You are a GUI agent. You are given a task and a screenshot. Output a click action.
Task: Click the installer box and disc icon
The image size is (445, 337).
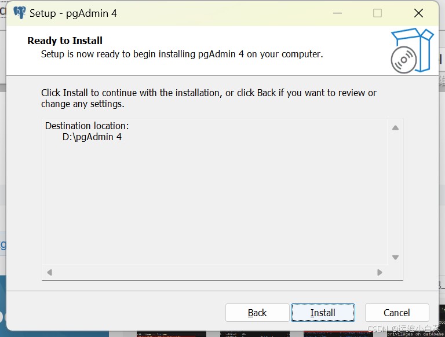(x=411, y=51)
